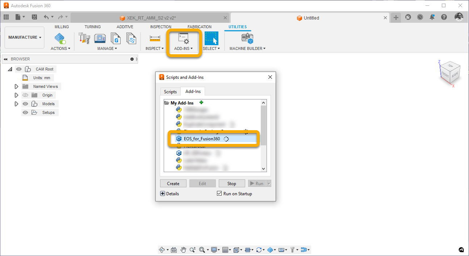Open the Run button dropdown arrow
469x256 pixels.
(269, 183)
